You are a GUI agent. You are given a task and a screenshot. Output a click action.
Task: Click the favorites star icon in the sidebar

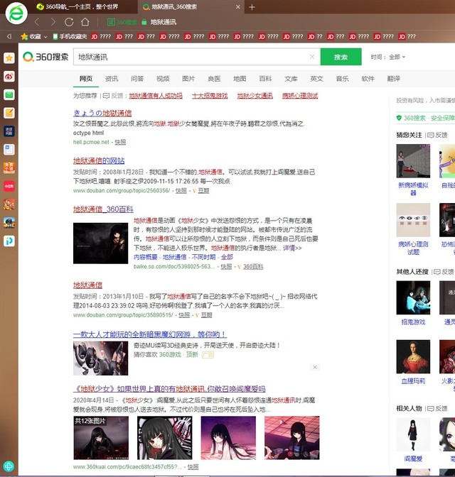[9, 57]
